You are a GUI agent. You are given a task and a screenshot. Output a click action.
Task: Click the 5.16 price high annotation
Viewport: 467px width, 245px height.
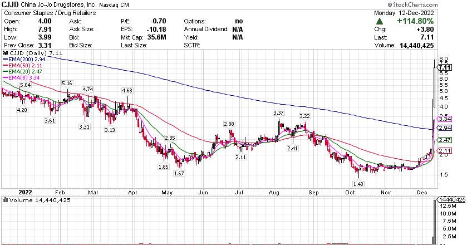coord(67,83)
